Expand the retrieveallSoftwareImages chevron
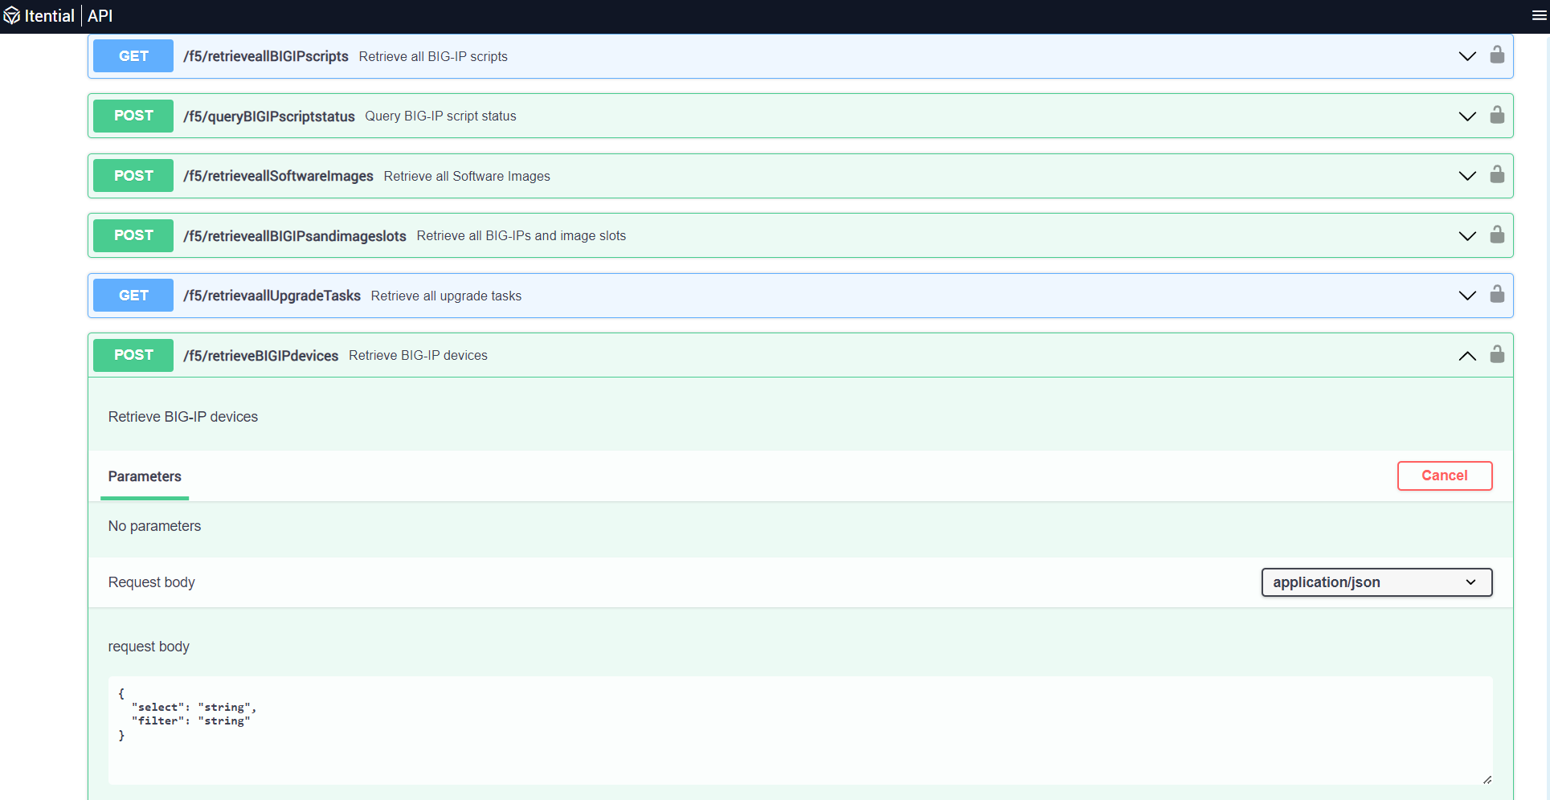The width and height of the screenshot is (1550, 800). click(x=1466, y=176)
